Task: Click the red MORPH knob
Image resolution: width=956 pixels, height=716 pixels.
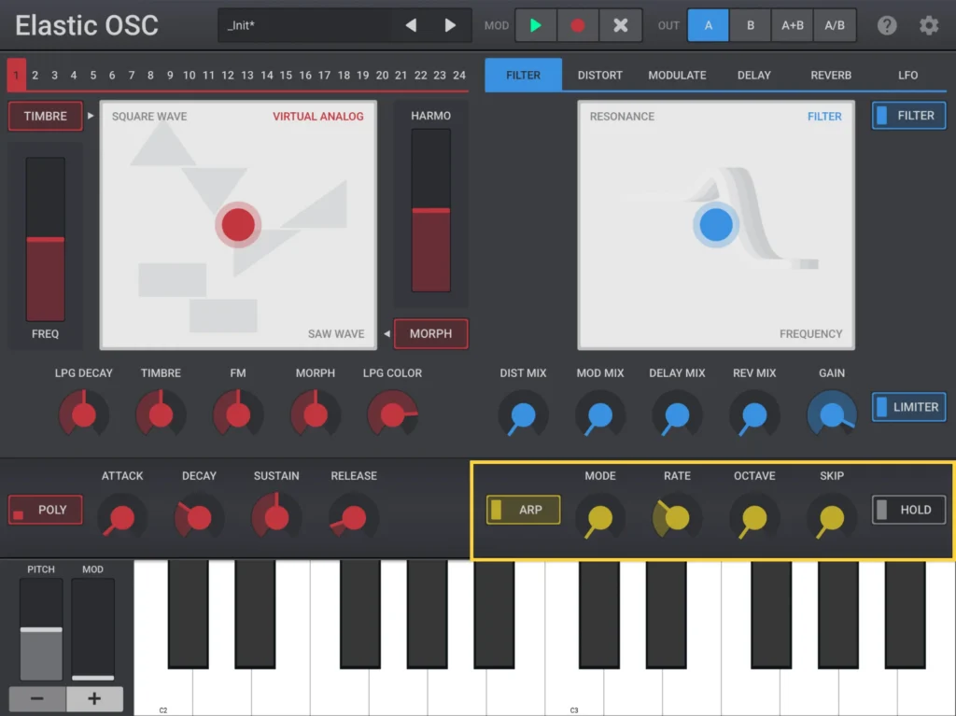Action: (x=316, y=414)
